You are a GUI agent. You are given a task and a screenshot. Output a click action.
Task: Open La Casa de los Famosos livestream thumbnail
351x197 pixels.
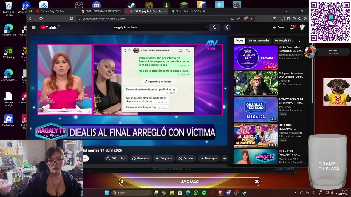[256, 58]
